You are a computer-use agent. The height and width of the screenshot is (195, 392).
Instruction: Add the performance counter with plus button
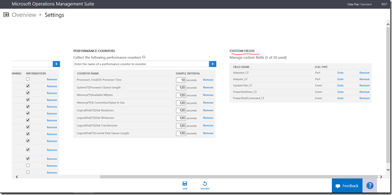213,64
